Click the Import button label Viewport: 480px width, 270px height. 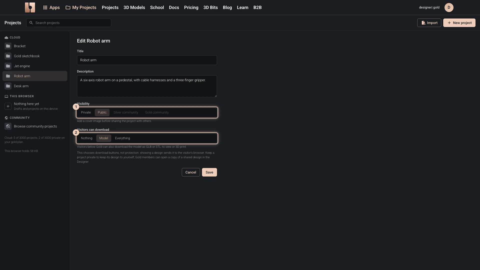[x=432, y=23]
